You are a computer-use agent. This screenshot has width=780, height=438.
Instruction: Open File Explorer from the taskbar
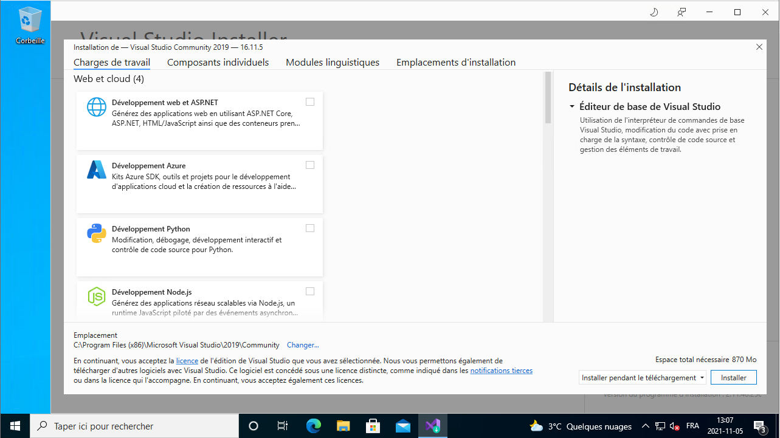click(343, 426)
